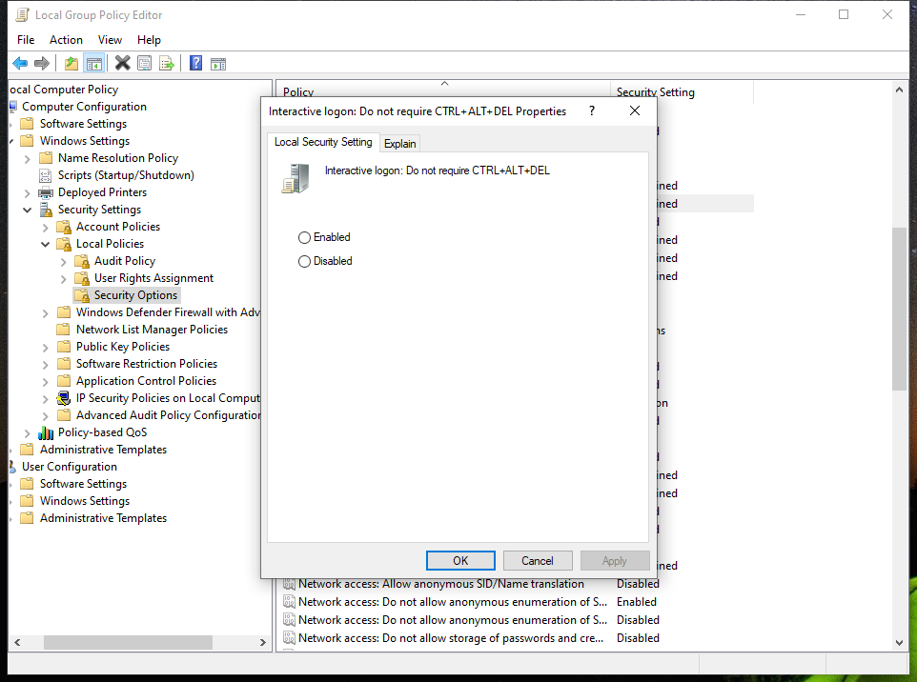917x682 pixels.
Task: Open the Action menu
Action: tap(66, 40)
